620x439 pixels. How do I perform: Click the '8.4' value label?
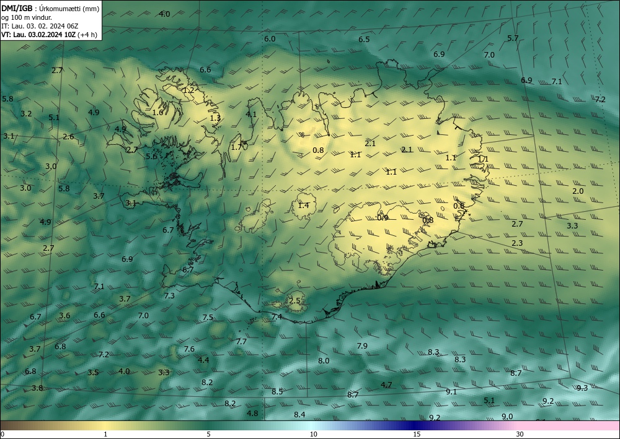[299, 414]
